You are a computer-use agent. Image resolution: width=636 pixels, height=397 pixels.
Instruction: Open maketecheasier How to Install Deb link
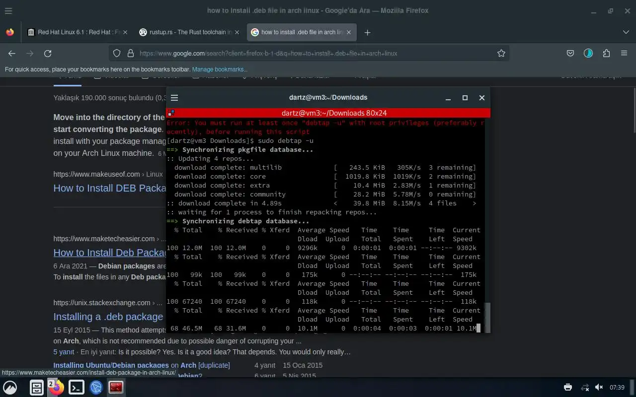click(x=109, y=253)
